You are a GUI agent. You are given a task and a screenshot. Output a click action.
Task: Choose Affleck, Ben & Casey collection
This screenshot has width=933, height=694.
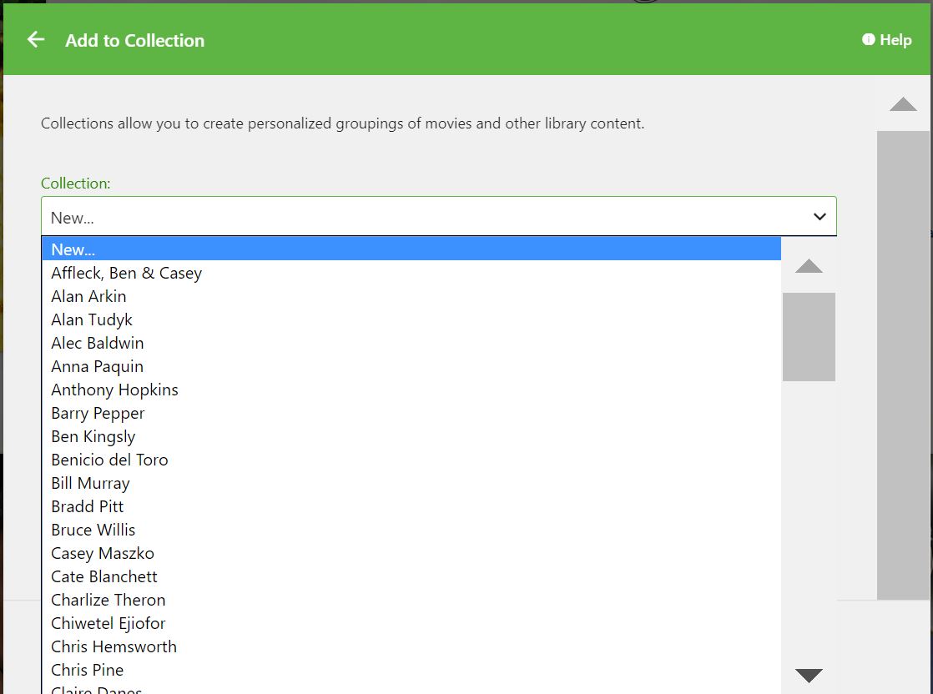click(127, 273)
